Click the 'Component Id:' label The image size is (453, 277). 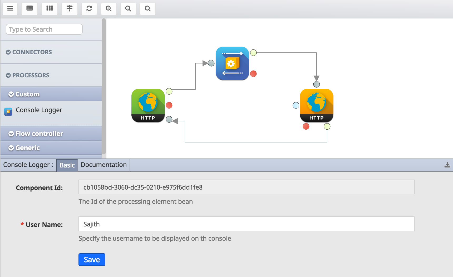(39, 188)
